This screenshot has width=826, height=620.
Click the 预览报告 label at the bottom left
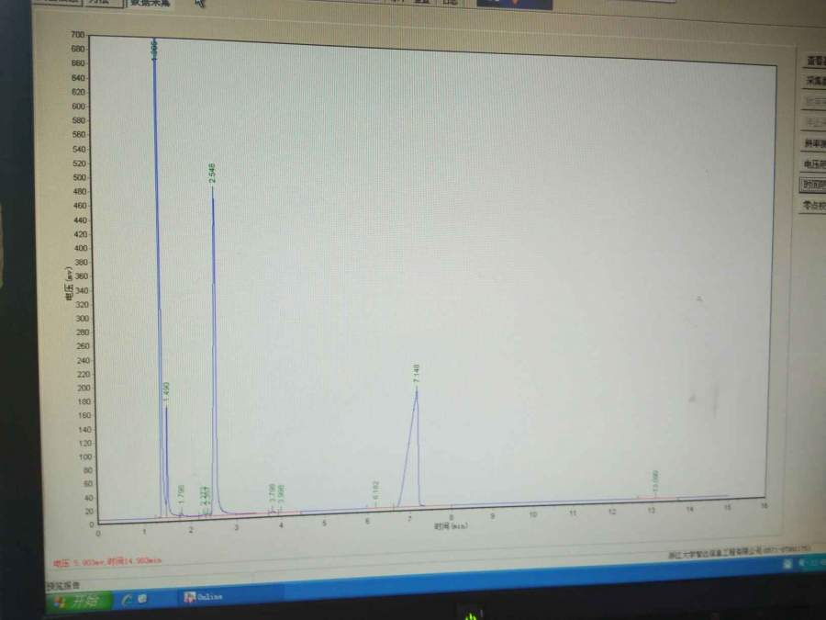[63, 585]
